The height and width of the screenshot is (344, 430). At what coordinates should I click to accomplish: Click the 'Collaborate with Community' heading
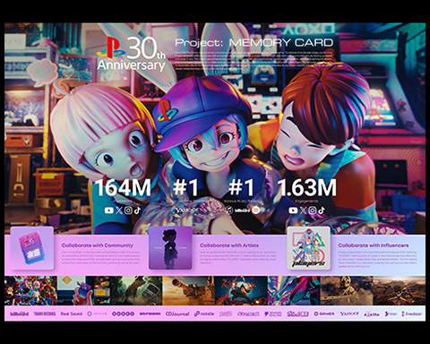tap(98, 245)
